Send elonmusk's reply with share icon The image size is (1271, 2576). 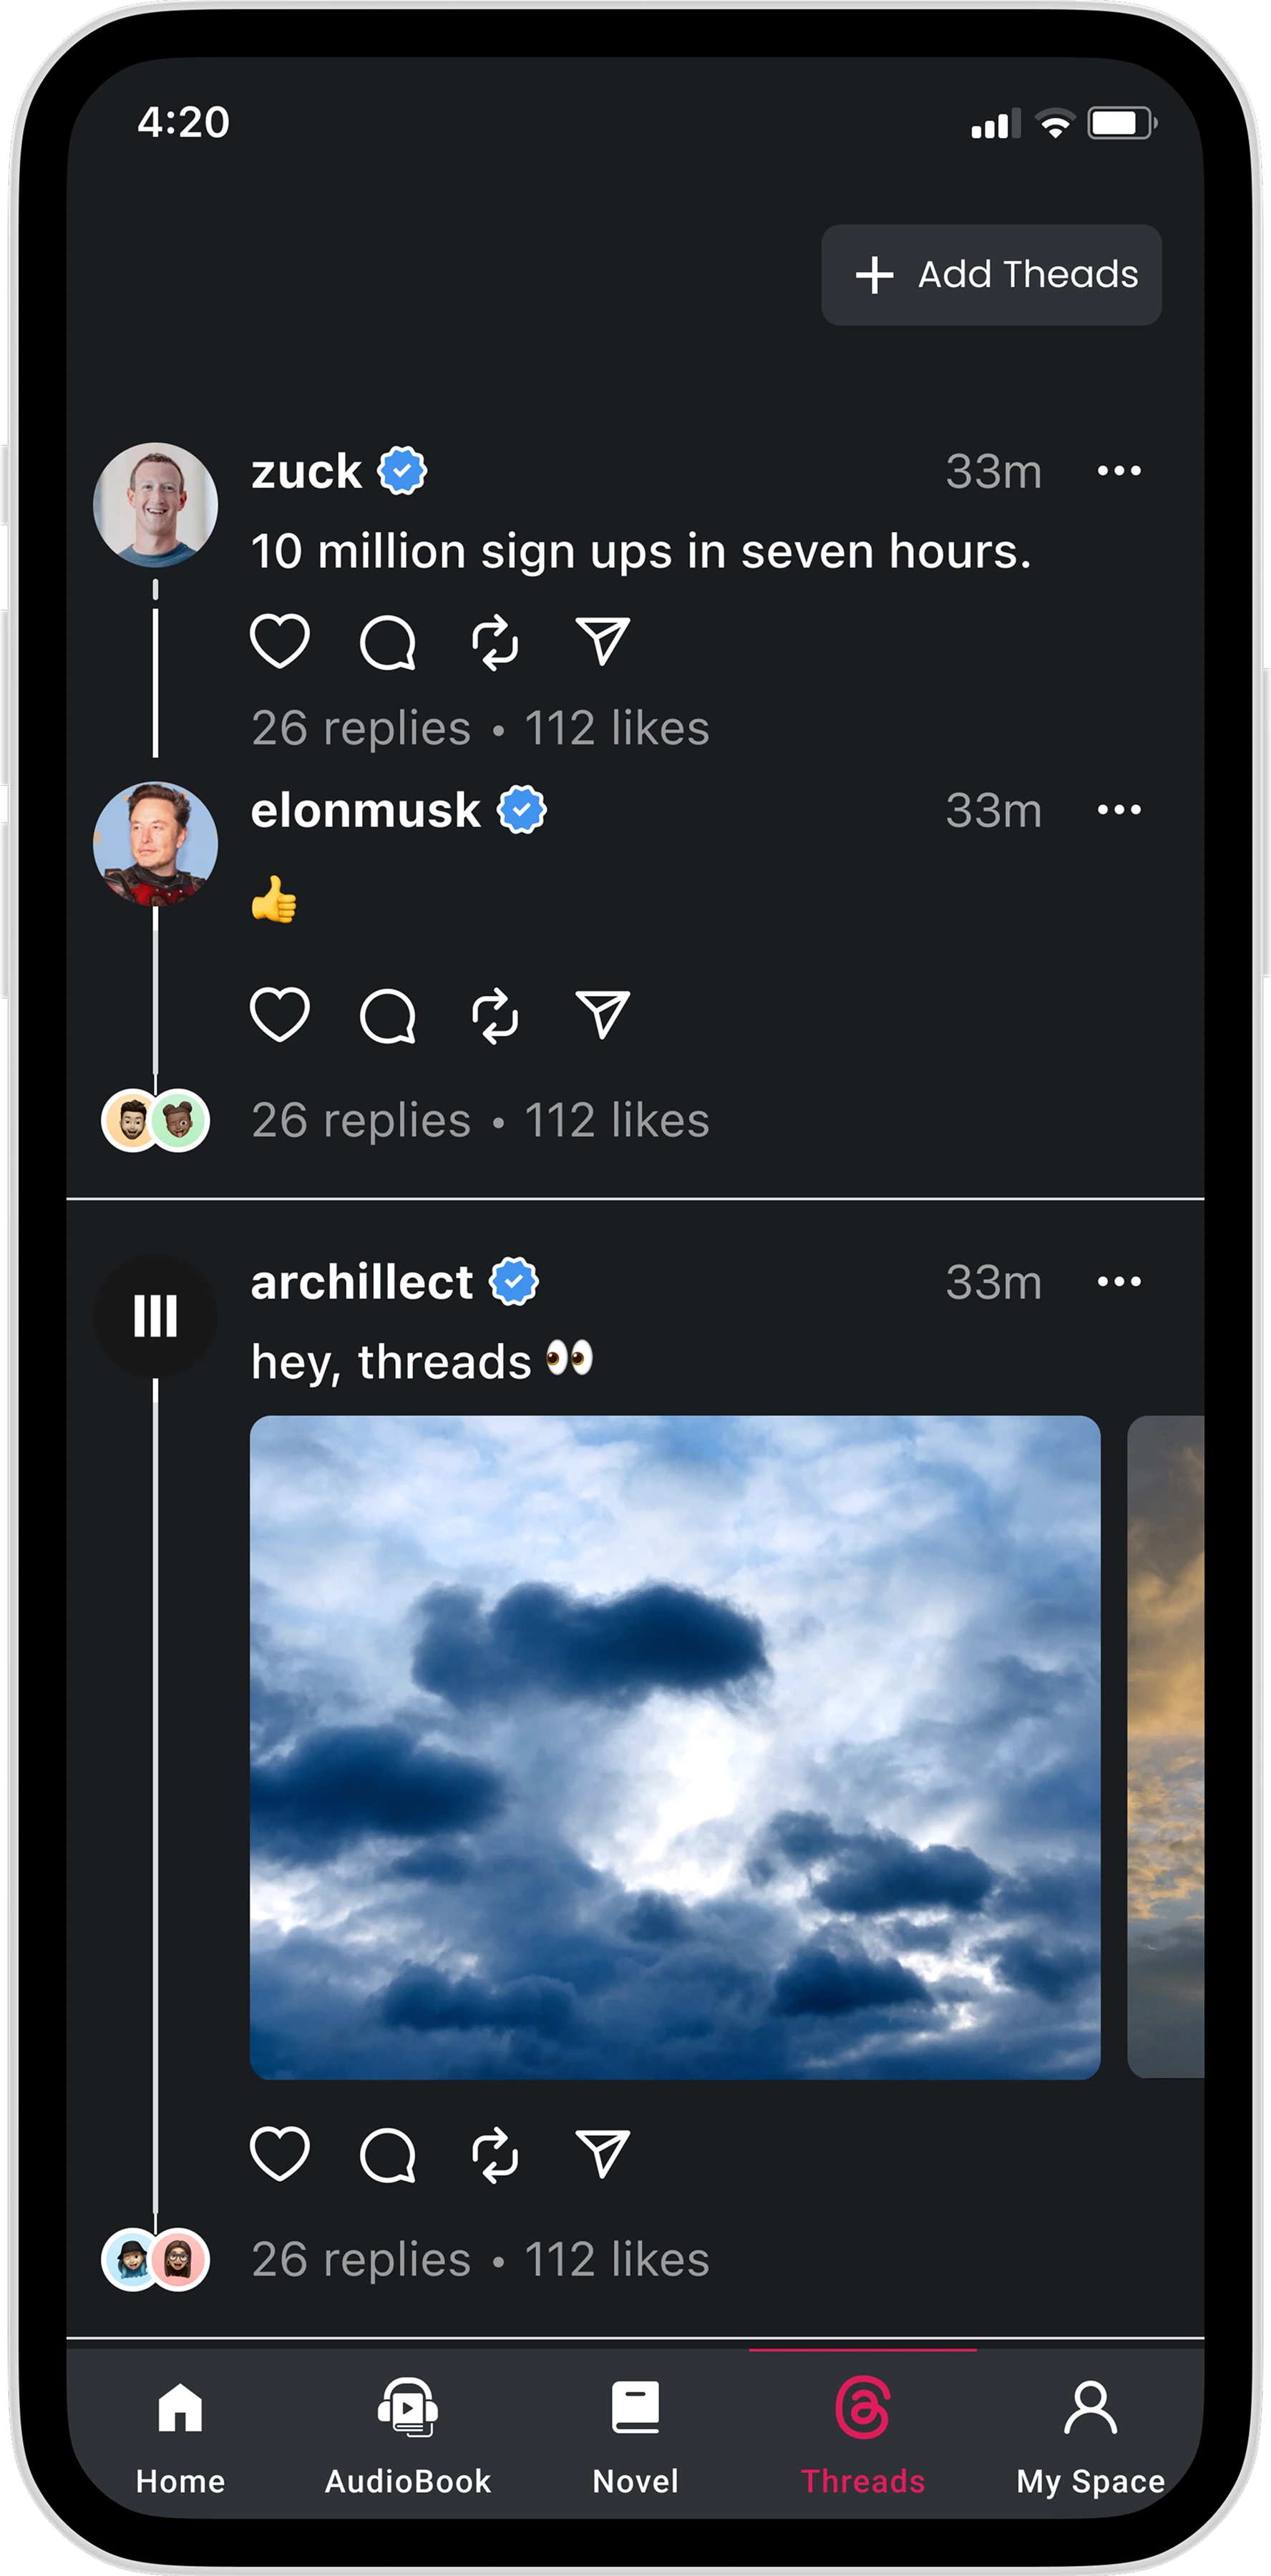coord(602,1015)
